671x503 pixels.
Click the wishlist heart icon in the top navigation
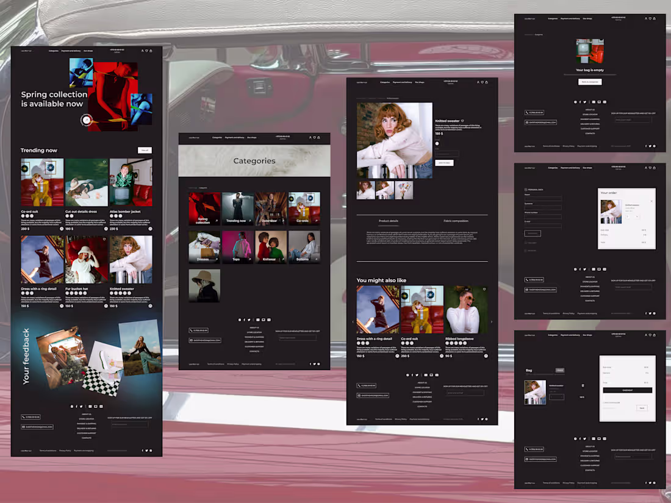(483, 82)
